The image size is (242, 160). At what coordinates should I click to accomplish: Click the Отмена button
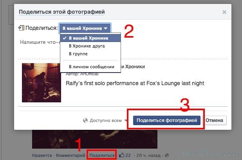click(x=214, y=120)
